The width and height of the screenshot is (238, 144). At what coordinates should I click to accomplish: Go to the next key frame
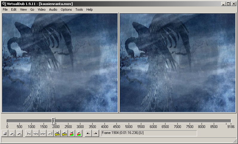click(65, 133)
